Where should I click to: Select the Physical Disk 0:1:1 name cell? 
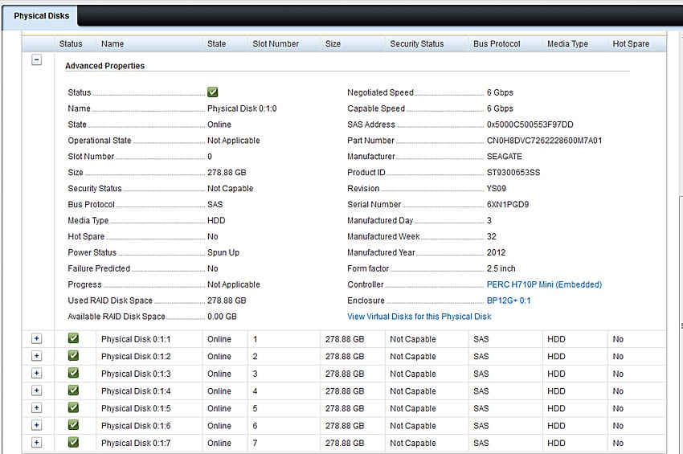149,339
